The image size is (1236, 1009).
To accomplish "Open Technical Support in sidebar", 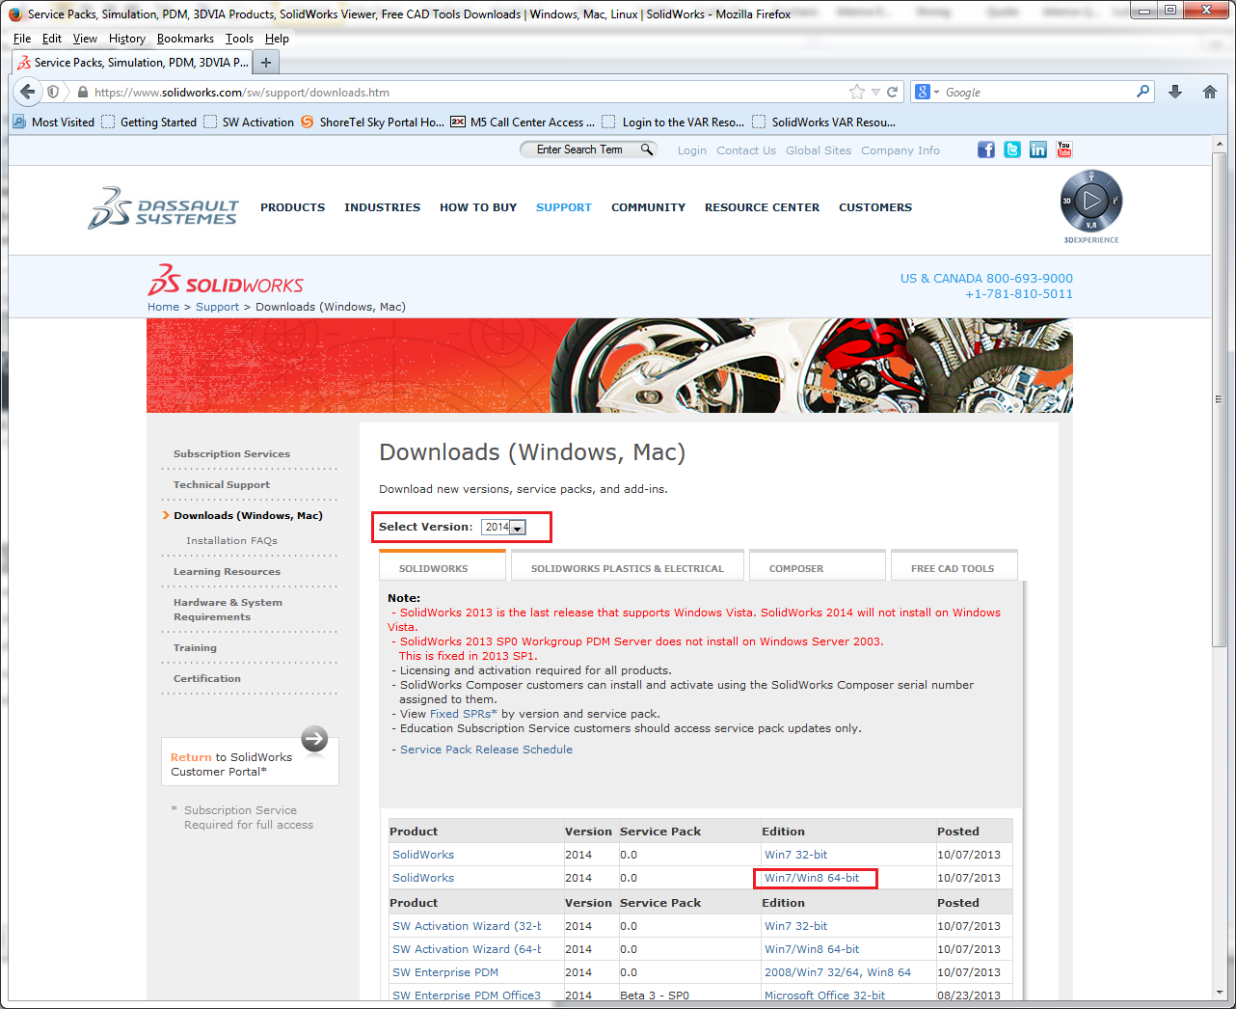I will point(222,485).
